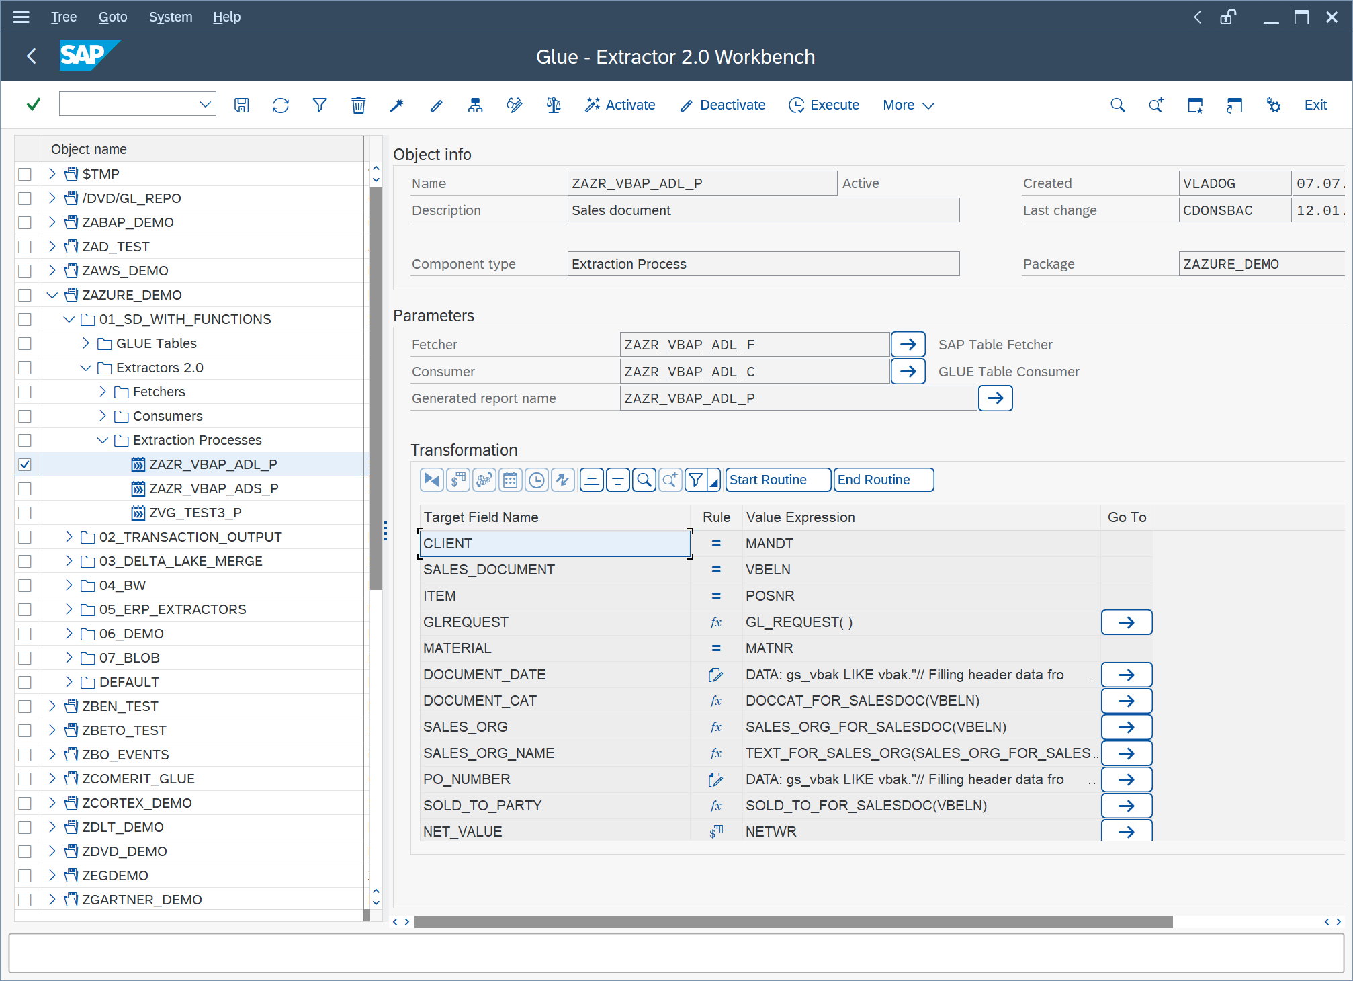The width and height of the screenshot is (1353, 981).
Task: Click the End Routine button
Action: click(883, 480)
